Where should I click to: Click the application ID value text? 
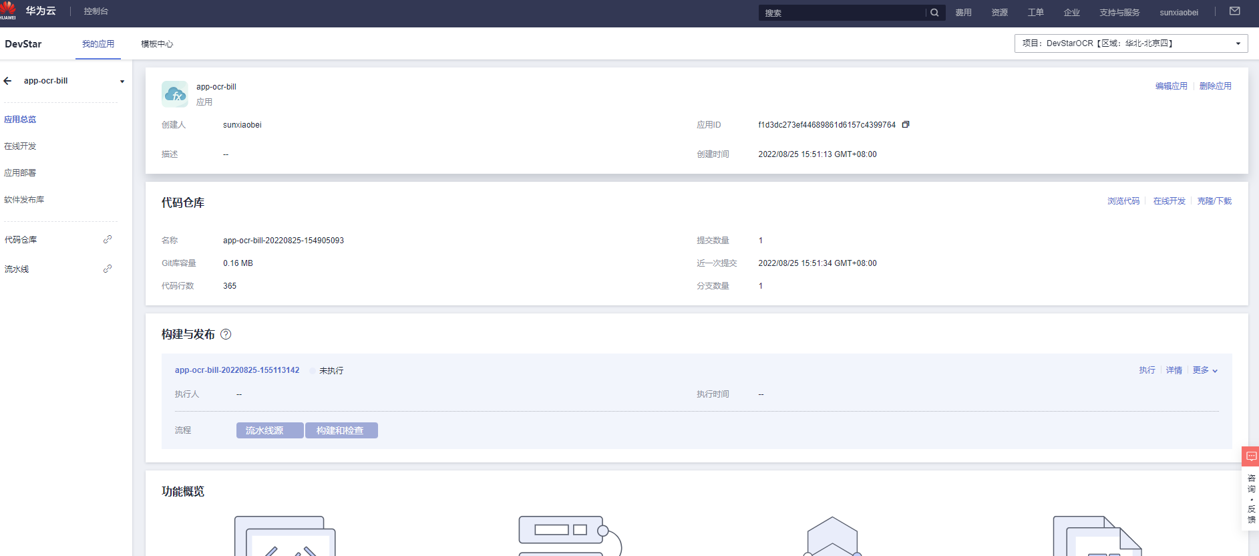827,125
